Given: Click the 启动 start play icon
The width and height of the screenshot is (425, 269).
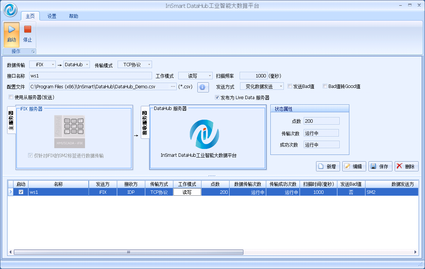Looking at the screenshot, I should point(11,29).
